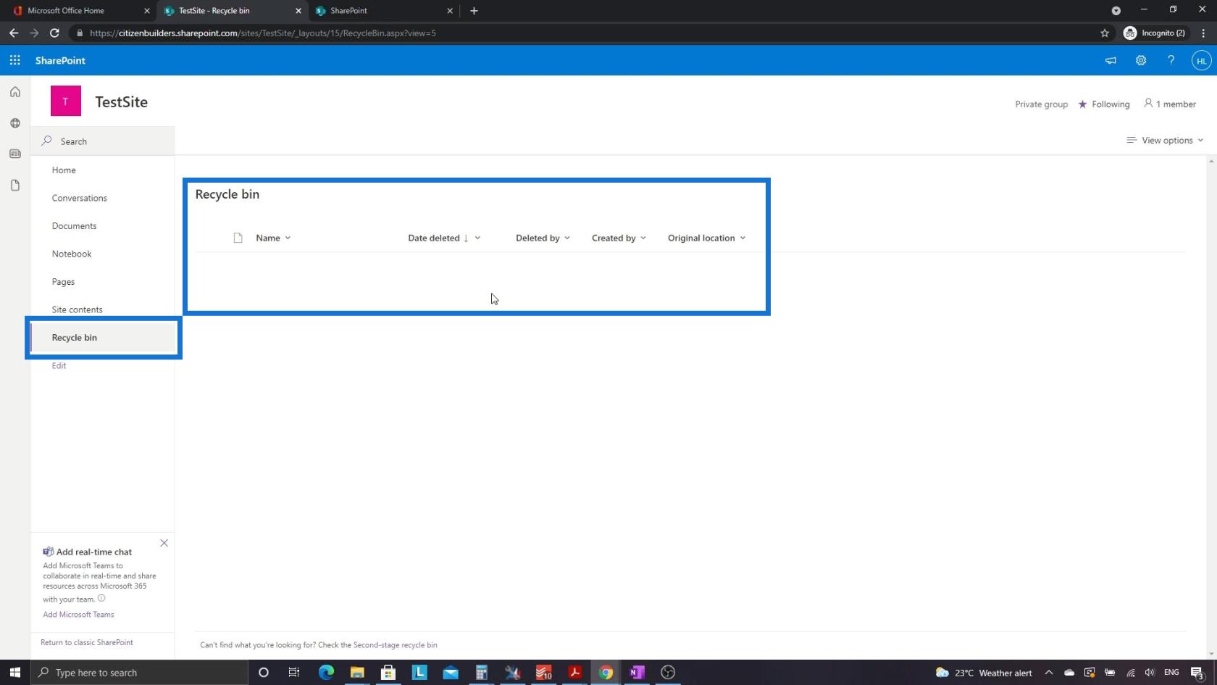Open the Chrome tab search arrow
This screenshot has height=685, width=1217.
pyautogui.click(x=1116, y=11)
